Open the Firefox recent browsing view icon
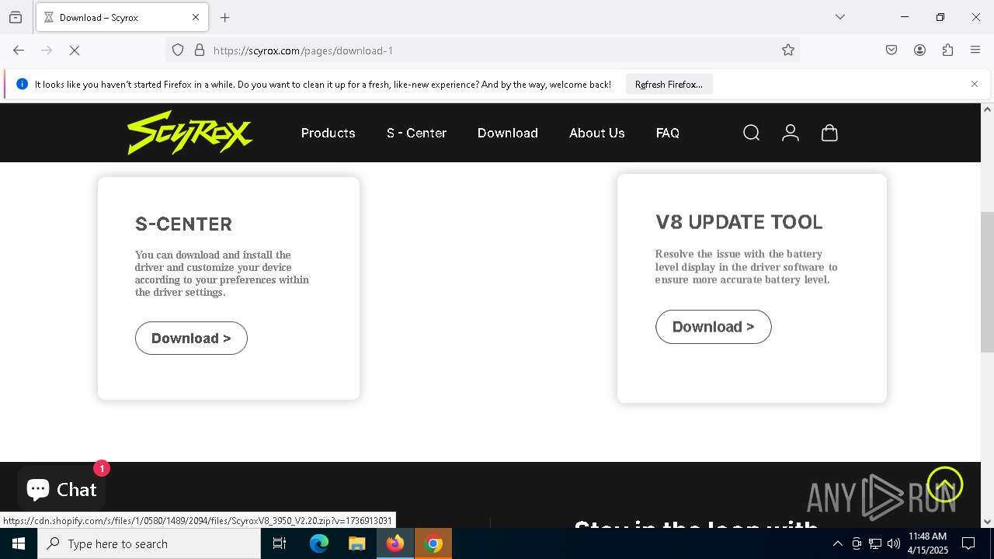The width and height of the screenshot is (994, 559). point(16,17)
